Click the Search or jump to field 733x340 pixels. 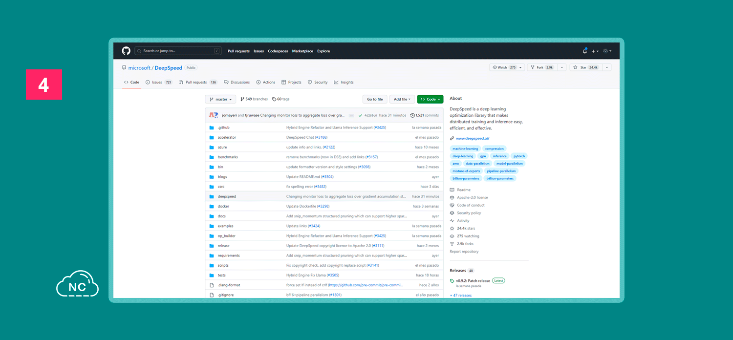coord(178,51)
